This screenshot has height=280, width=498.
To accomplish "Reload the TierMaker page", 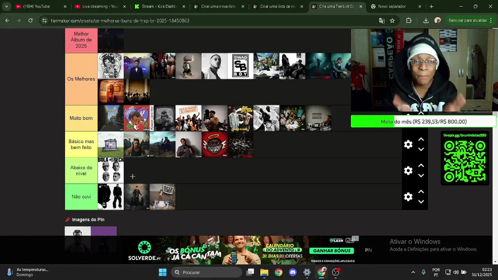I will 30,20.
